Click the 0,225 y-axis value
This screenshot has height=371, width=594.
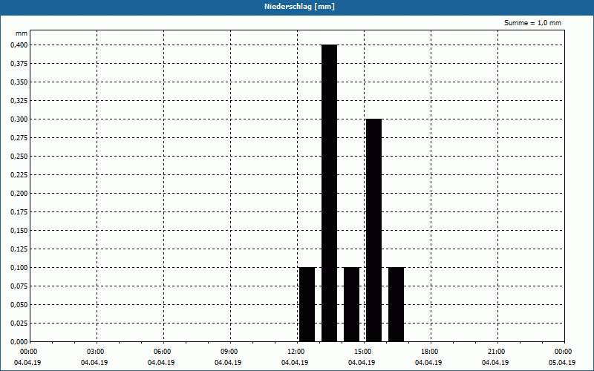pos(19,175)
